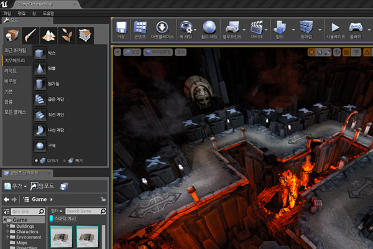Select the 더하기 additive brush radio button
Screen dimensions: 373x249
point(36,161)
